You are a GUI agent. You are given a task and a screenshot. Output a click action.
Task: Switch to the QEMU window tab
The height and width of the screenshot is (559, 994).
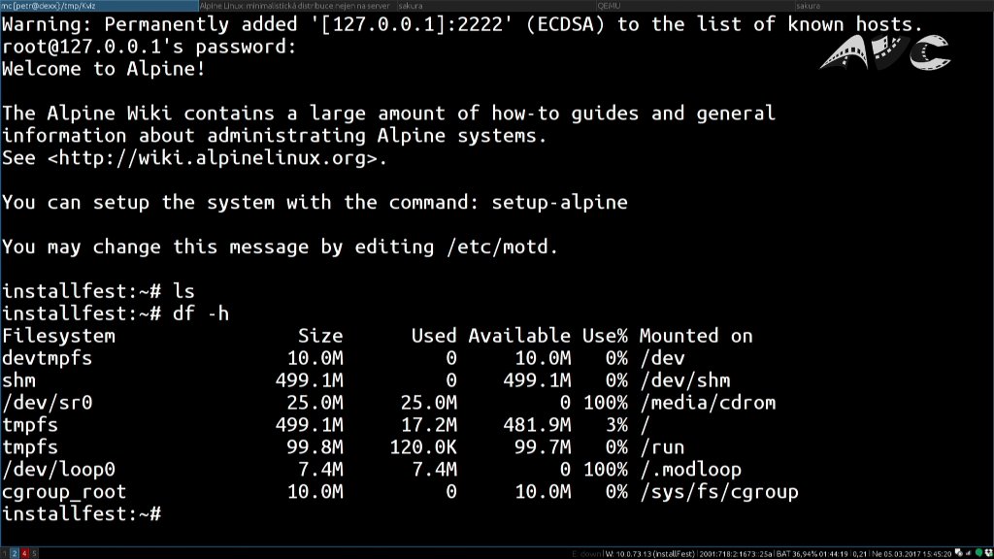[695, 6]
